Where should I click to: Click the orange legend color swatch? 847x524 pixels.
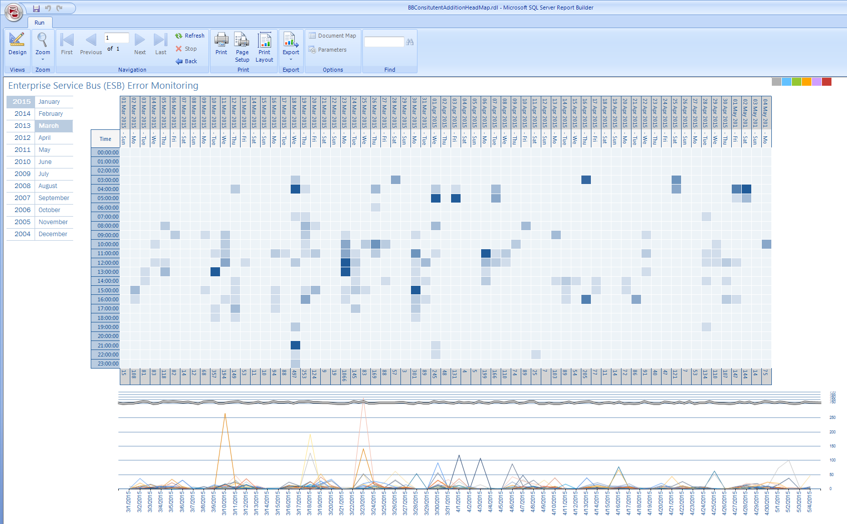click(806, 82)
